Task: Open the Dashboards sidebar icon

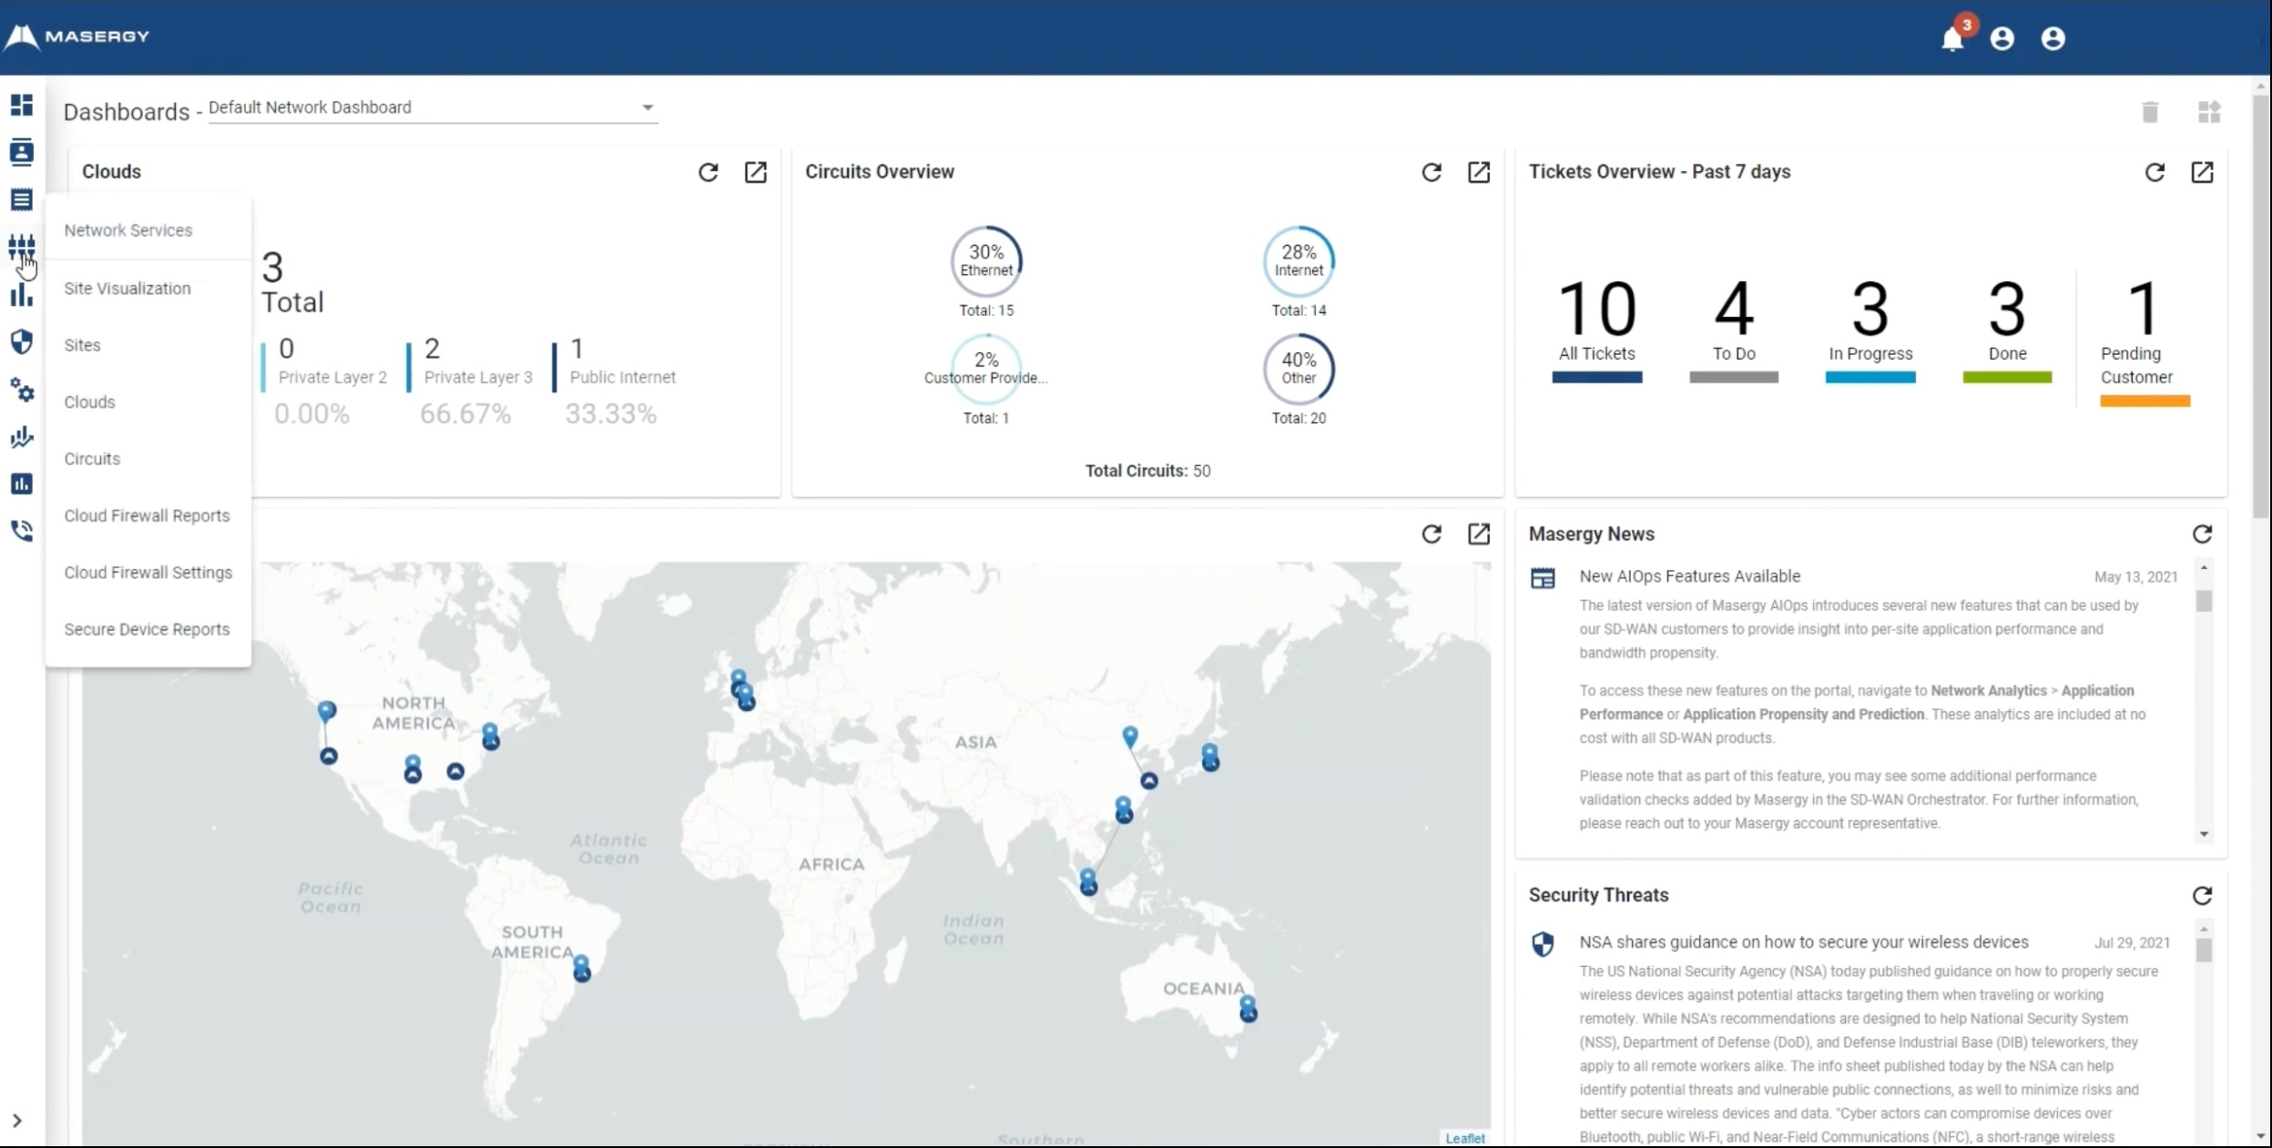Action: pos(22,105)
